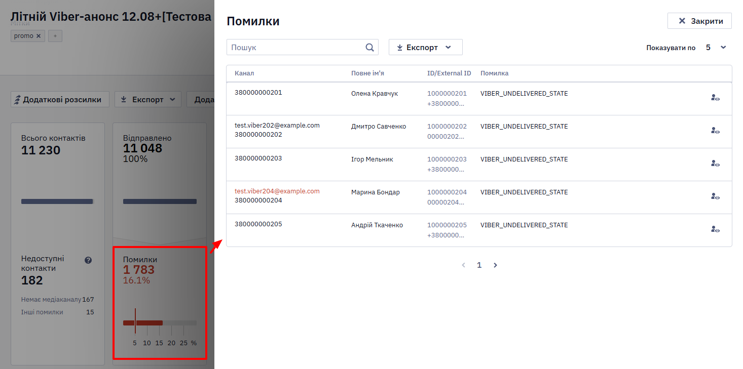The width and height of the screenshot is (743, 369).
Task: Remove the promo tag with its x
Action: click(39, 36)
